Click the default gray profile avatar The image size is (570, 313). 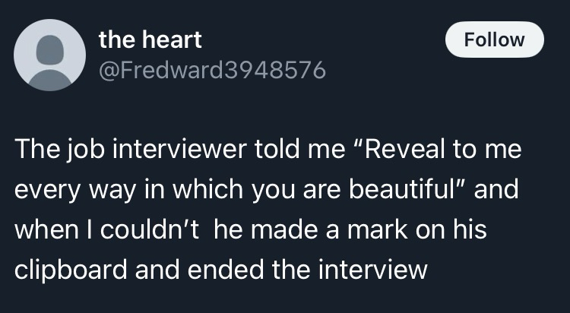point(51,55)
